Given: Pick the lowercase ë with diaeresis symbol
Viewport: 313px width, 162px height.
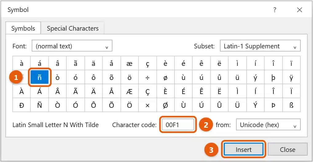Looking at the screenshot, I should [219, 63].
